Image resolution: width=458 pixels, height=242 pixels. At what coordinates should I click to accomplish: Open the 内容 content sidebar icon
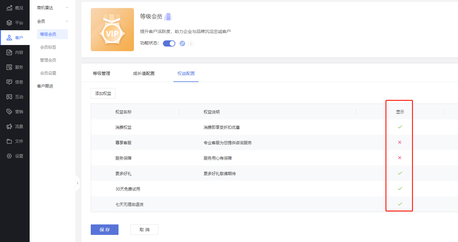tap(10, 52)
